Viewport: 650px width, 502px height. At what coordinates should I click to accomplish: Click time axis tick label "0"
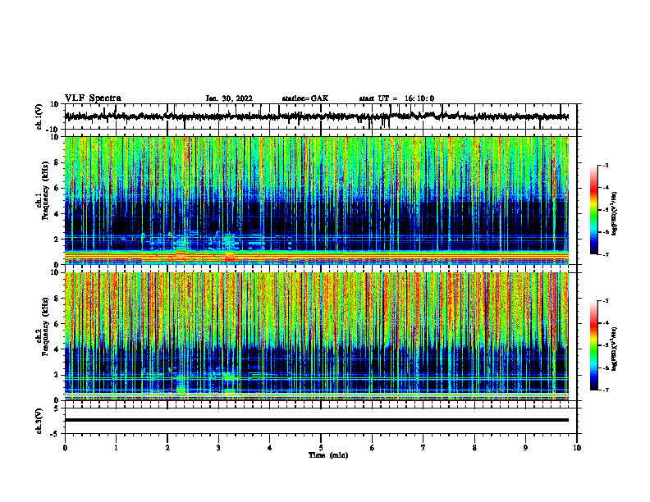[65, 448]
